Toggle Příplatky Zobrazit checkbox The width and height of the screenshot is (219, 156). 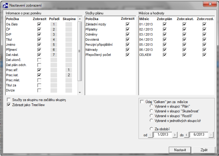tap(128, 29)
